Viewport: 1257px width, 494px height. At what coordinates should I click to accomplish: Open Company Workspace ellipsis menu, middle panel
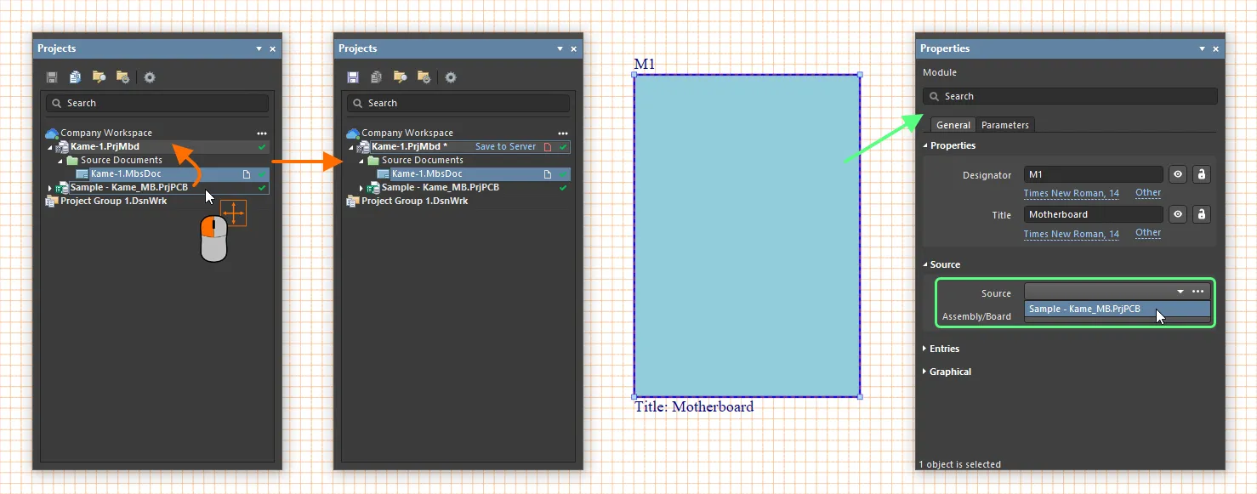(562, 133)
